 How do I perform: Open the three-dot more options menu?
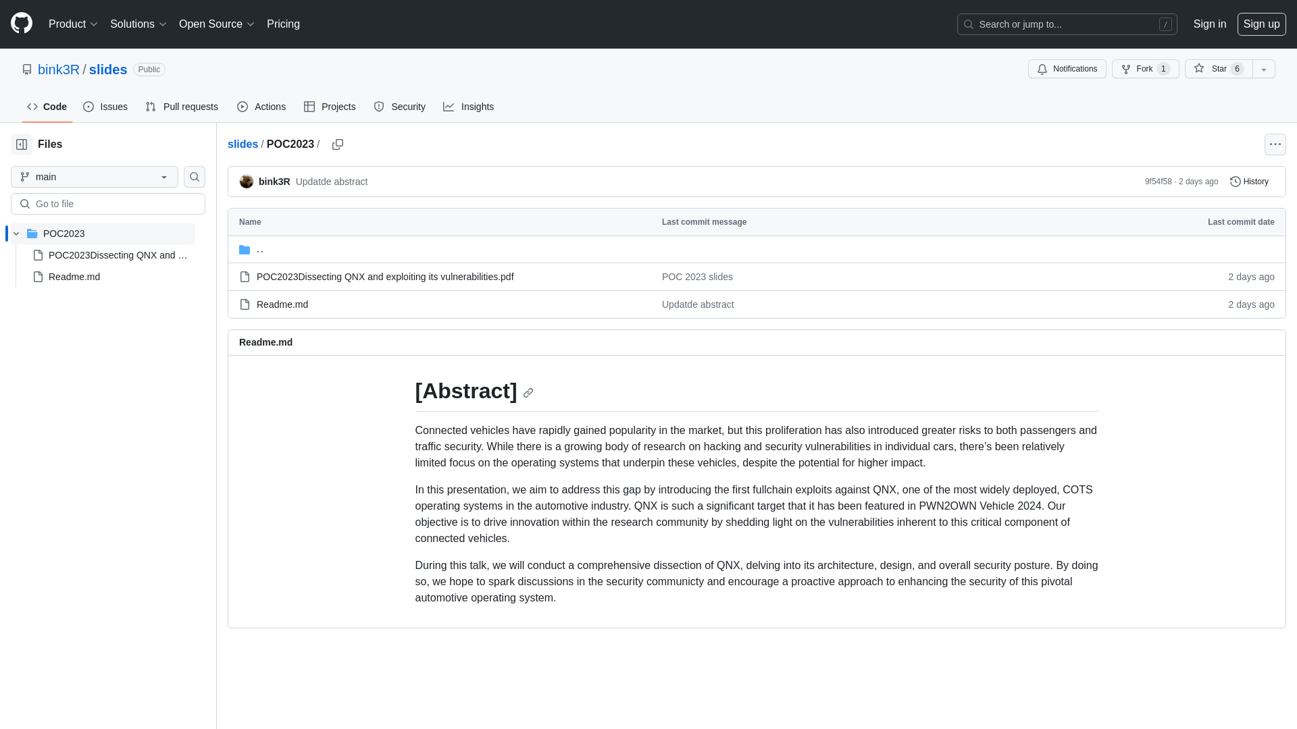pos(1275,144)
